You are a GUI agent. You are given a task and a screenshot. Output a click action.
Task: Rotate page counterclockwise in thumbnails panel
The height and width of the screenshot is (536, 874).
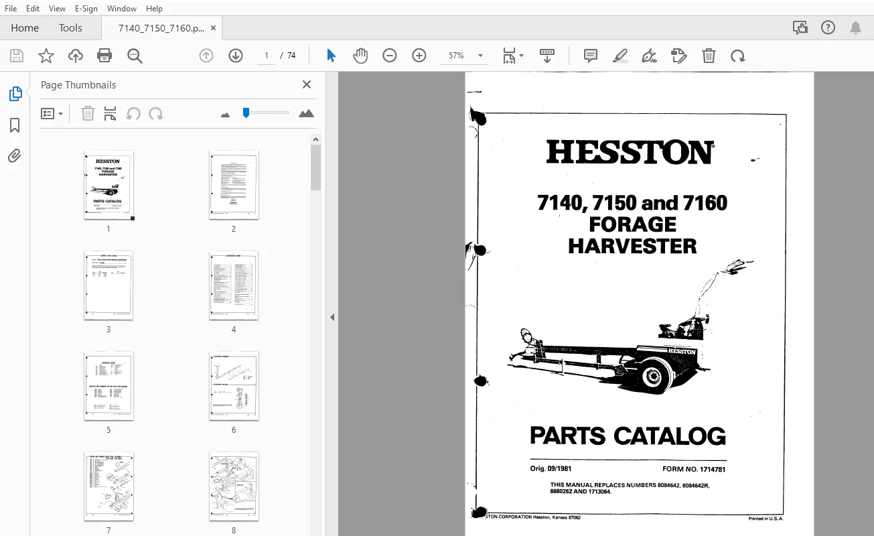point(133,114)
